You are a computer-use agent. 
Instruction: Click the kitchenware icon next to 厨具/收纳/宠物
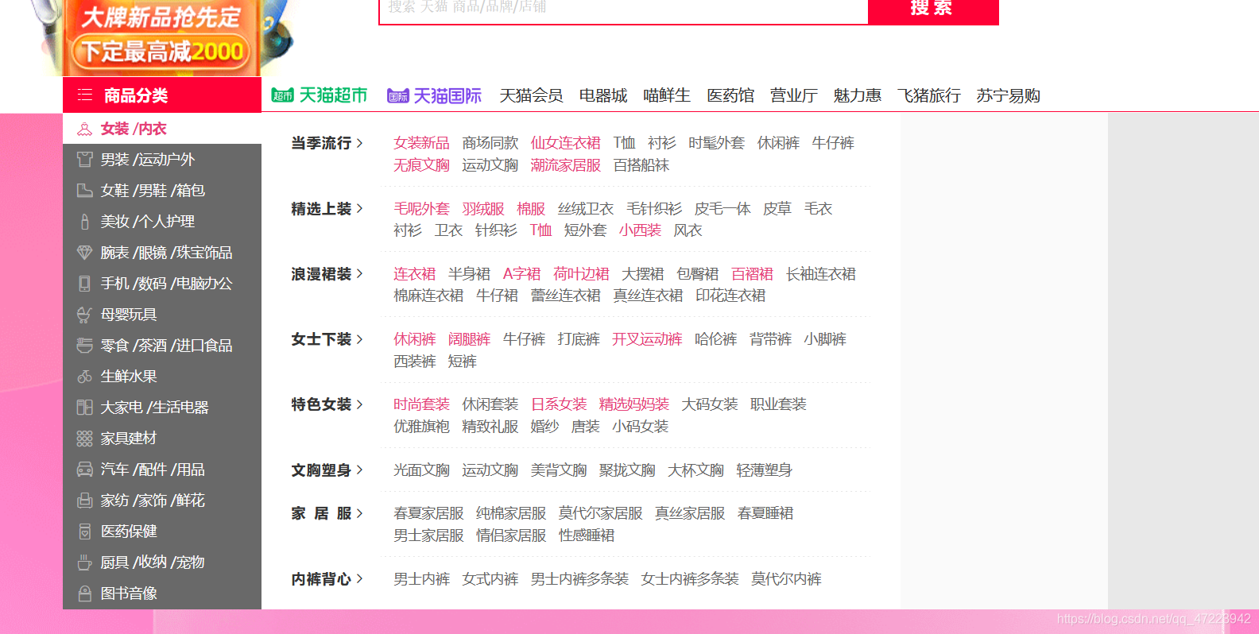(84, 562)
